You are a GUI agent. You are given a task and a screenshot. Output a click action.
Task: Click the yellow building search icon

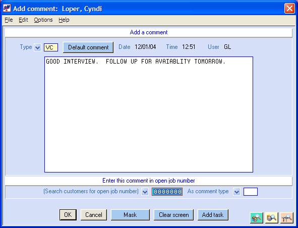(x=272, y=218)
